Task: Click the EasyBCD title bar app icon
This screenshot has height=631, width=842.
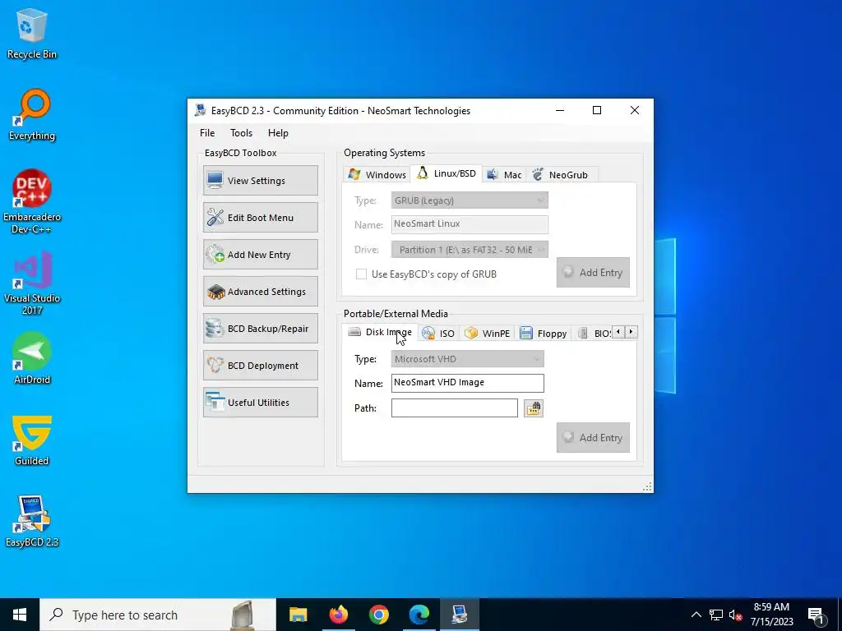Action: click(x=201, y=111)
